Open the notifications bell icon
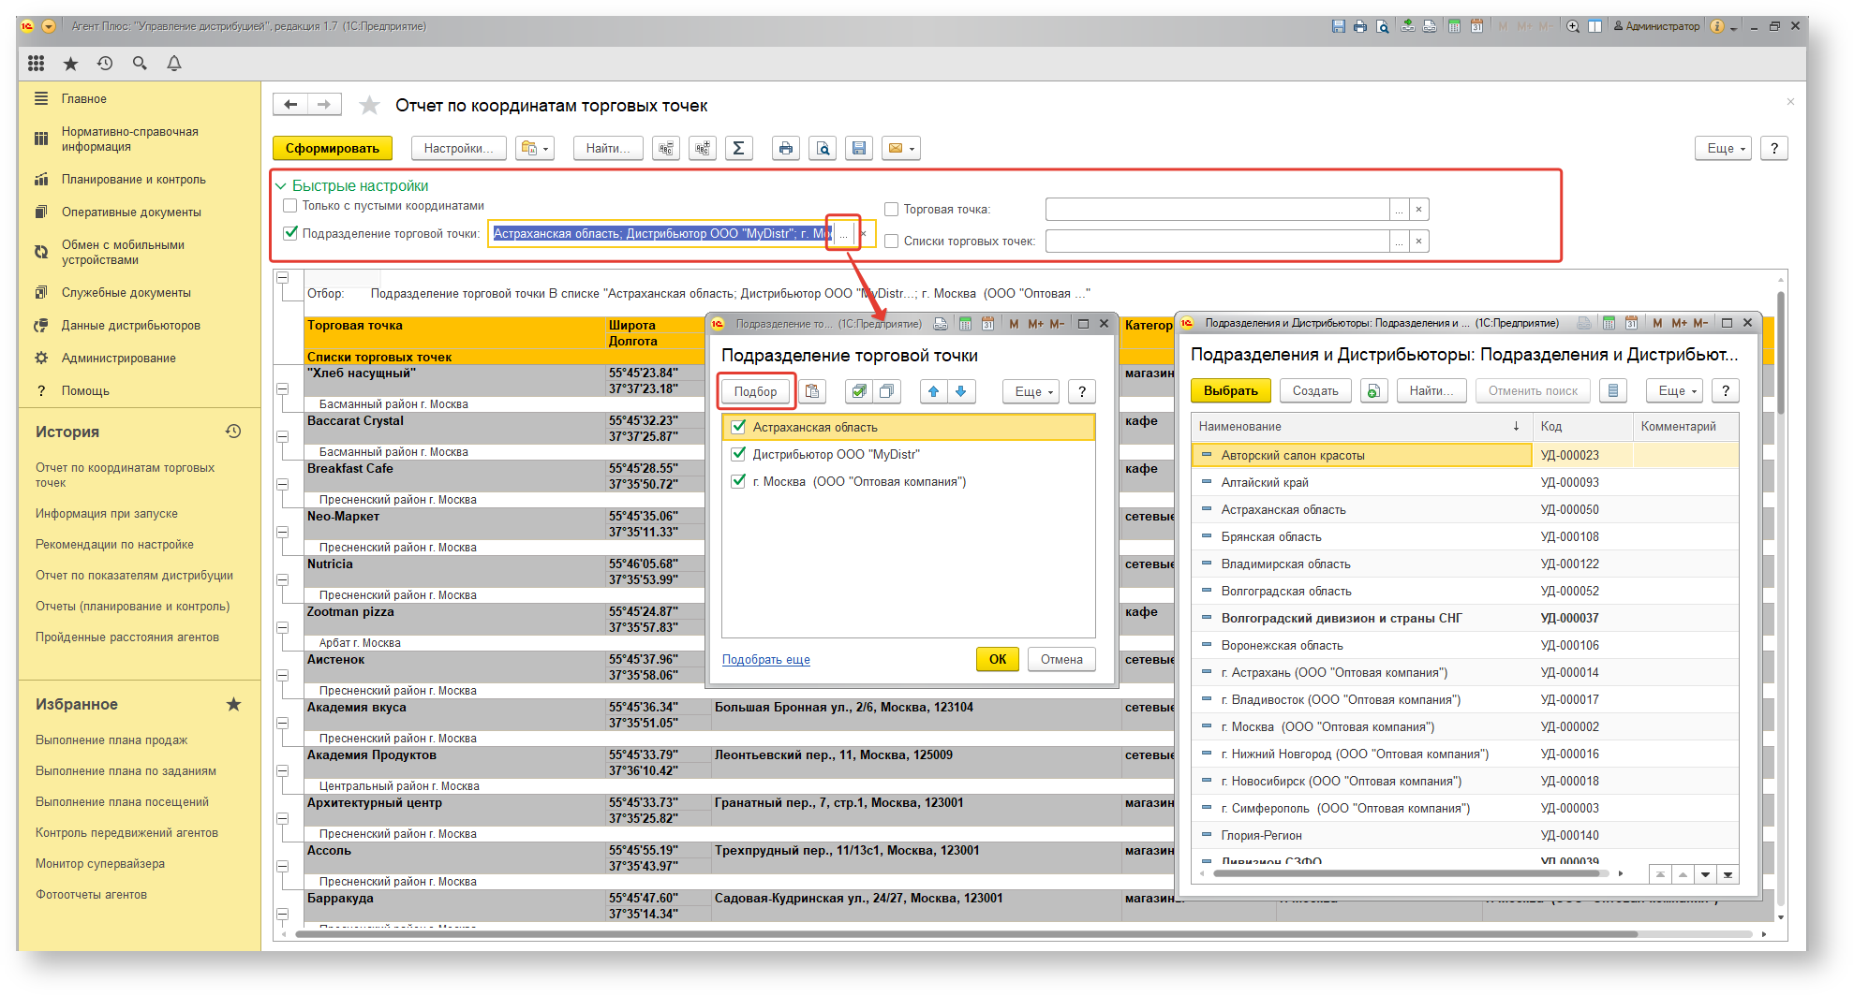This screenshot has width=1854, height=996. (174, 64)
